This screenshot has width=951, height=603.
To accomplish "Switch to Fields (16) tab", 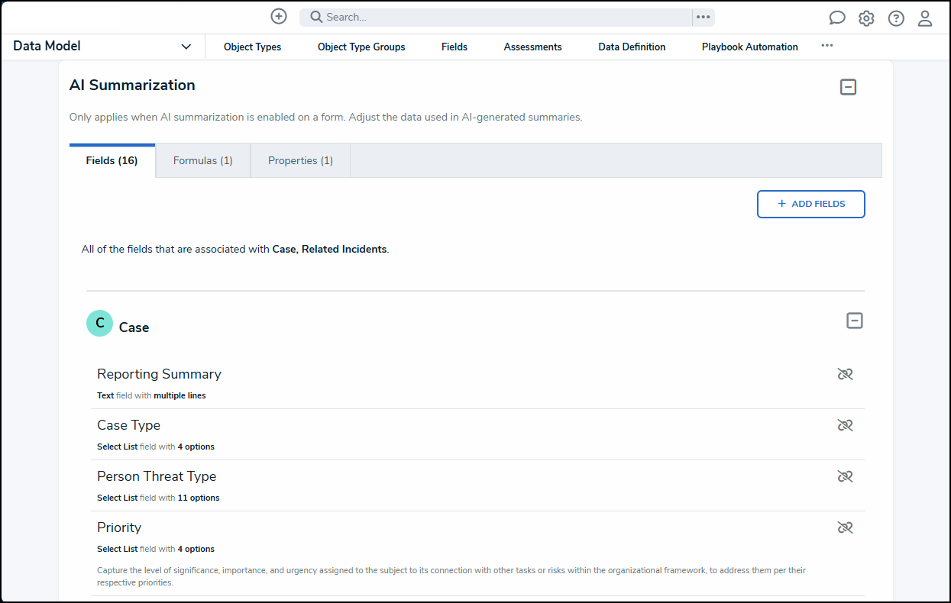I will 112,160.
